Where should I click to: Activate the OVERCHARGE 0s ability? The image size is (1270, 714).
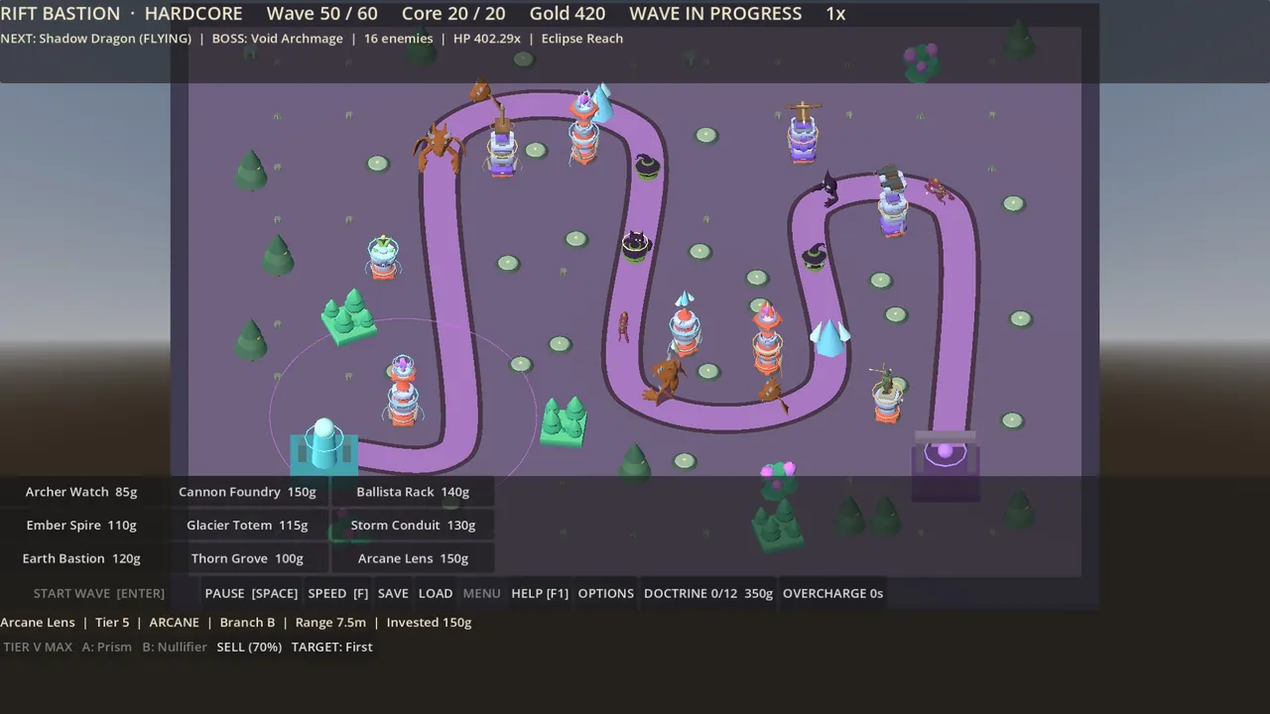832,593
